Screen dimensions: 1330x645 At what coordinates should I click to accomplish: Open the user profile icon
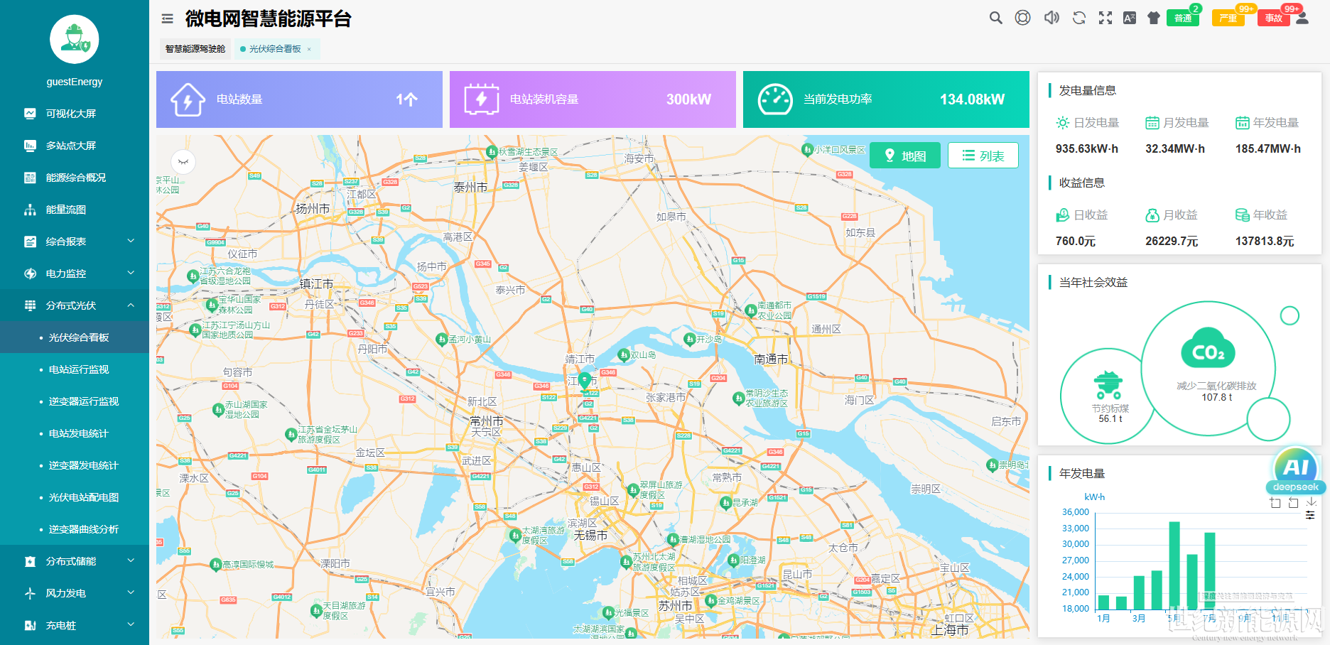tap(1302, 18)
